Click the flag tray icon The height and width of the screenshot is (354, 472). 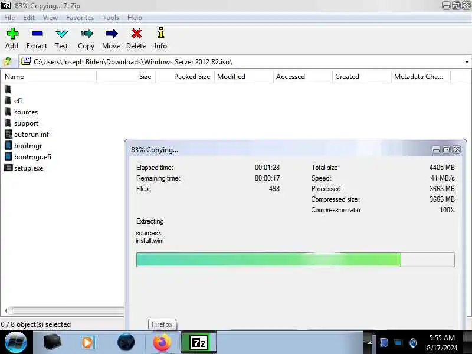[x=384, y=343]
